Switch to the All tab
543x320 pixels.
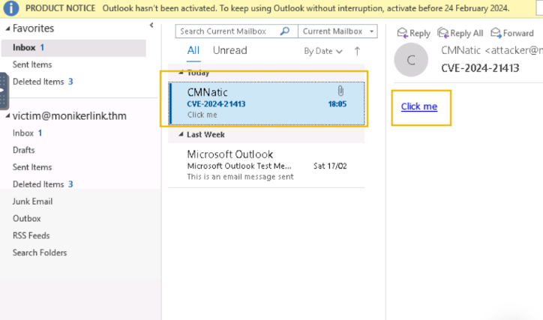(x=193, y=50)
